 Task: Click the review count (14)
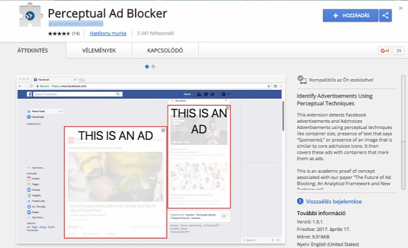(x=76, y=34)
